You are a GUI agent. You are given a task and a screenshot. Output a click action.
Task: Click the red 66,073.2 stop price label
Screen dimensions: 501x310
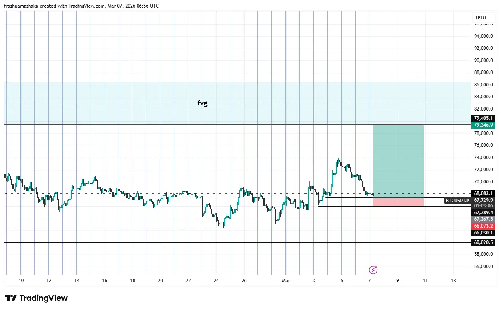pos(483,226)
